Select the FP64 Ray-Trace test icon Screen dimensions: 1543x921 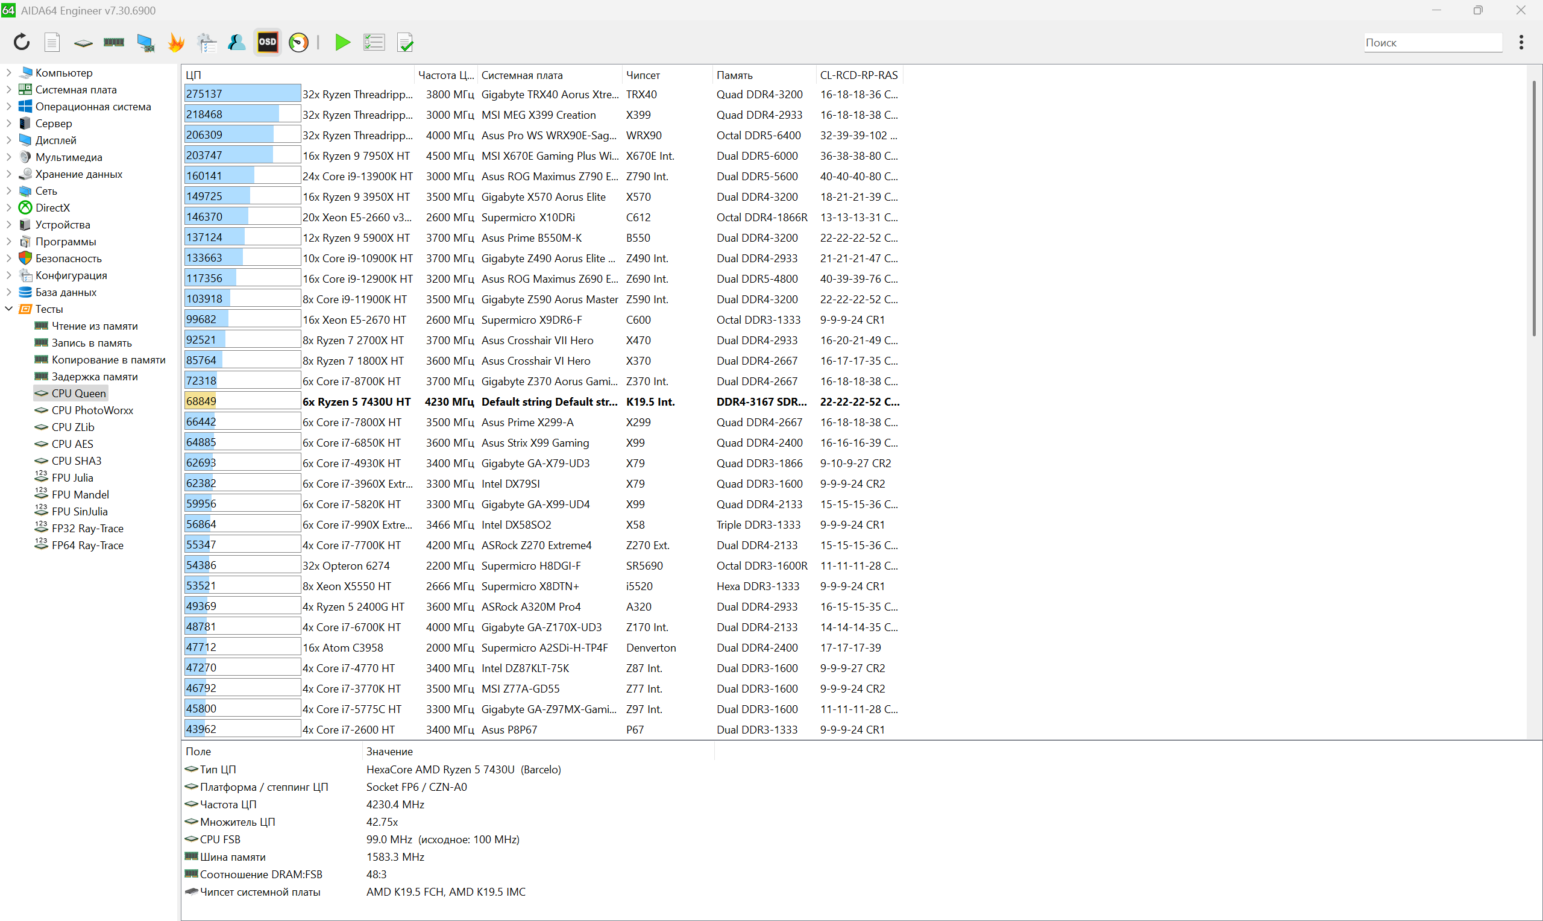pos(41,545)
